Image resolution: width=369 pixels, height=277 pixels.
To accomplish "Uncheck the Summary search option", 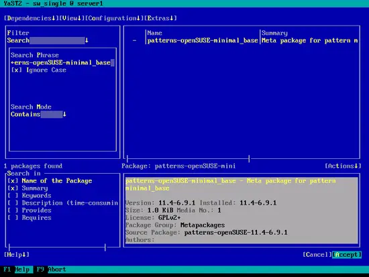I will pyautogui.click(x=28, y=188).
